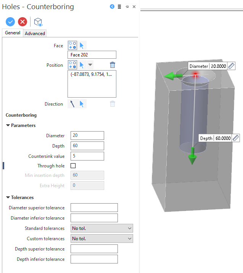Switch to the Advanced tab
Viewport: 243px width, 273px height.
point(35,33)
